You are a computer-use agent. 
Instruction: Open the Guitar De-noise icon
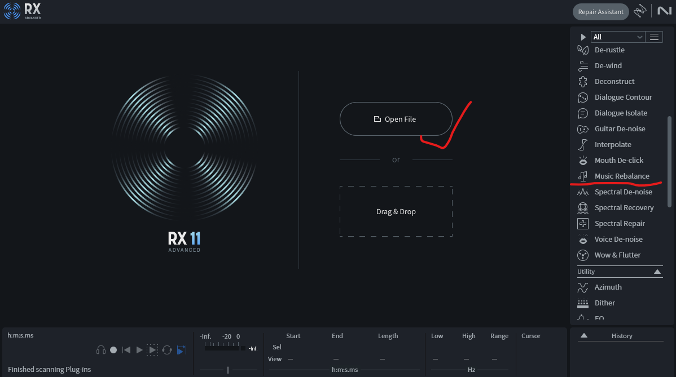pos(583,129)
